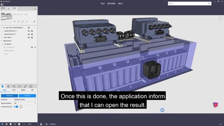Click the first blue status bar icon
The height and width of the screenshot is (126, 224).
(x=2, y=124)
